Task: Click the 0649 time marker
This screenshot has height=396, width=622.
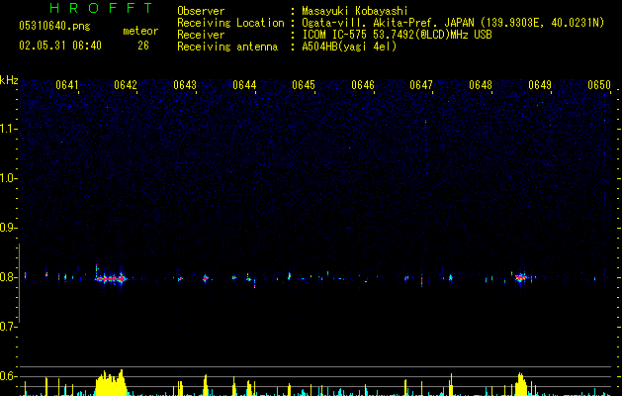Action: click(x=540, y=85)
